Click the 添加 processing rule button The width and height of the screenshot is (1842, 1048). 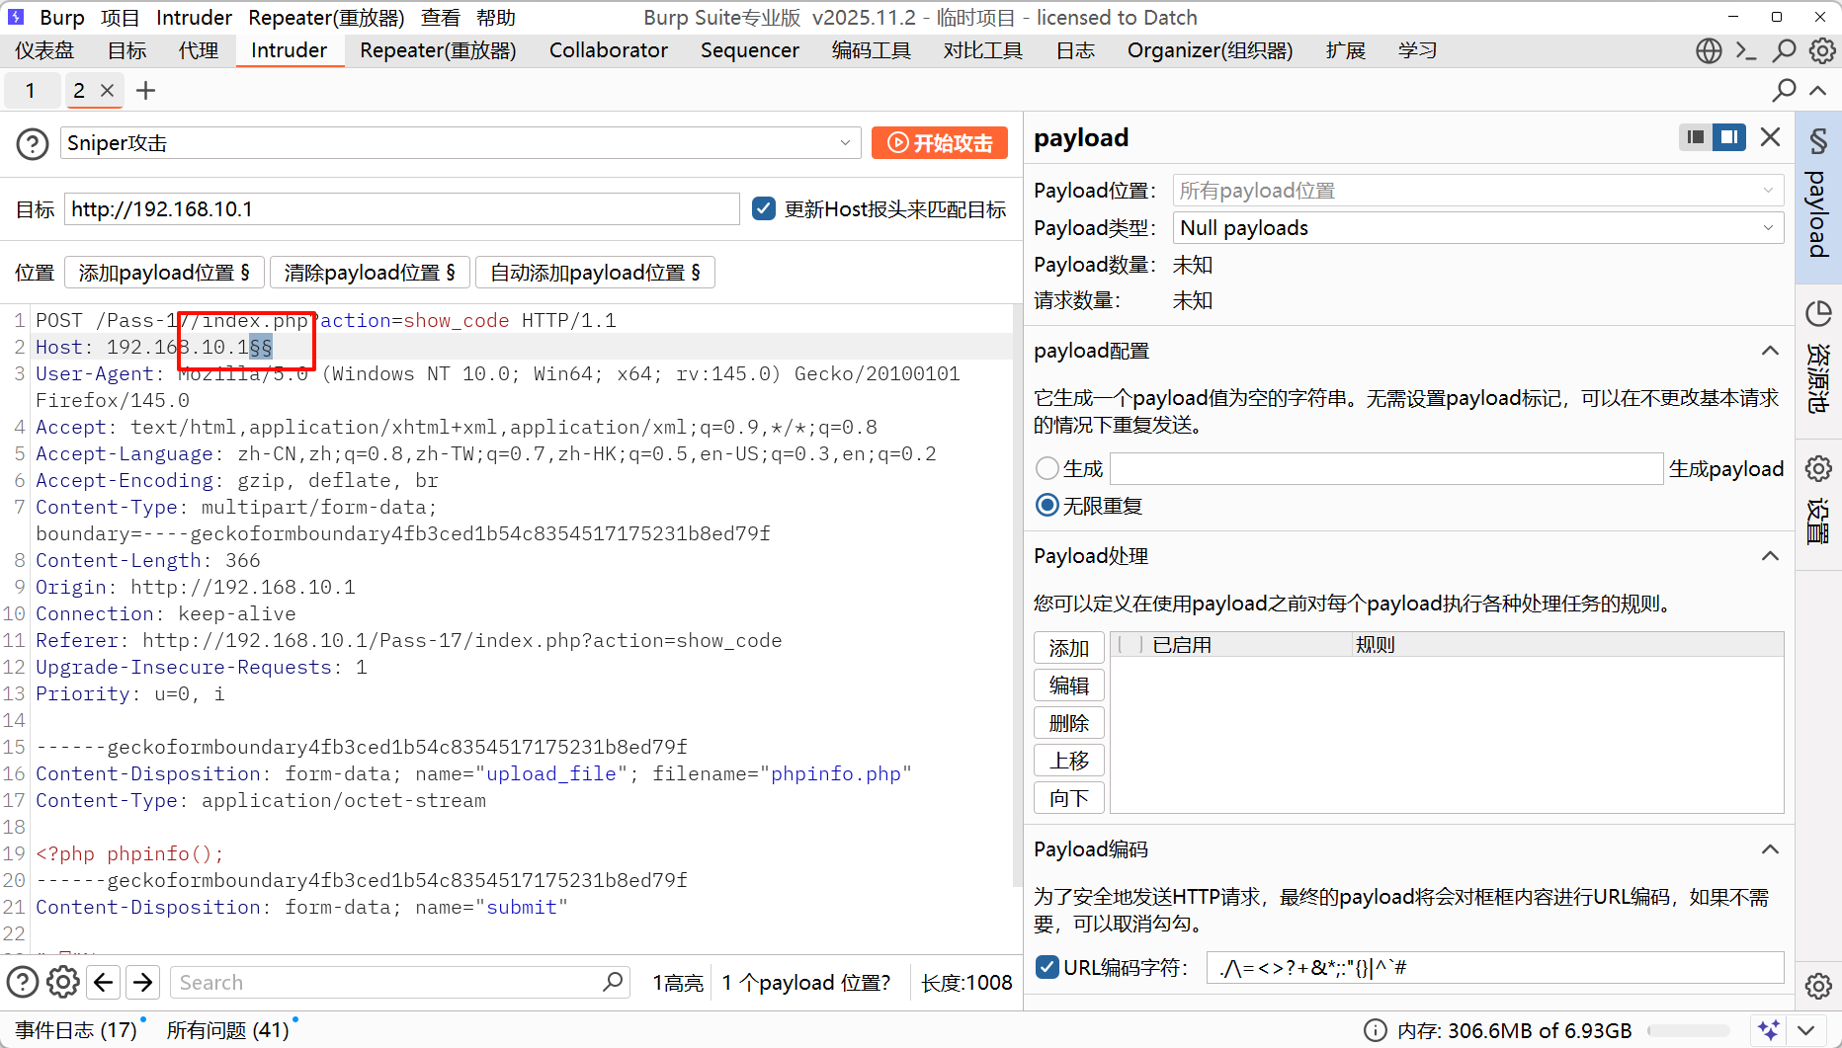(x=1069, y=648)
